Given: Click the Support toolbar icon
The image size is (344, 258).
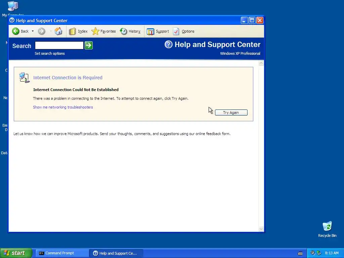Looking at the screenshot, I should pos(150,31).
